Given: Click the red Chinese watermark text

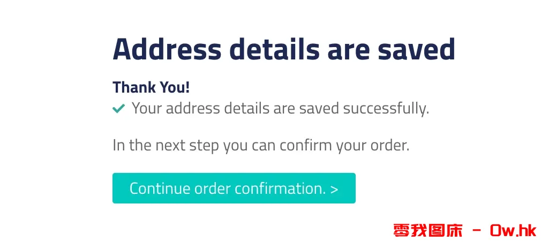Looking at the screenshot, I should (x=427, y=230).
